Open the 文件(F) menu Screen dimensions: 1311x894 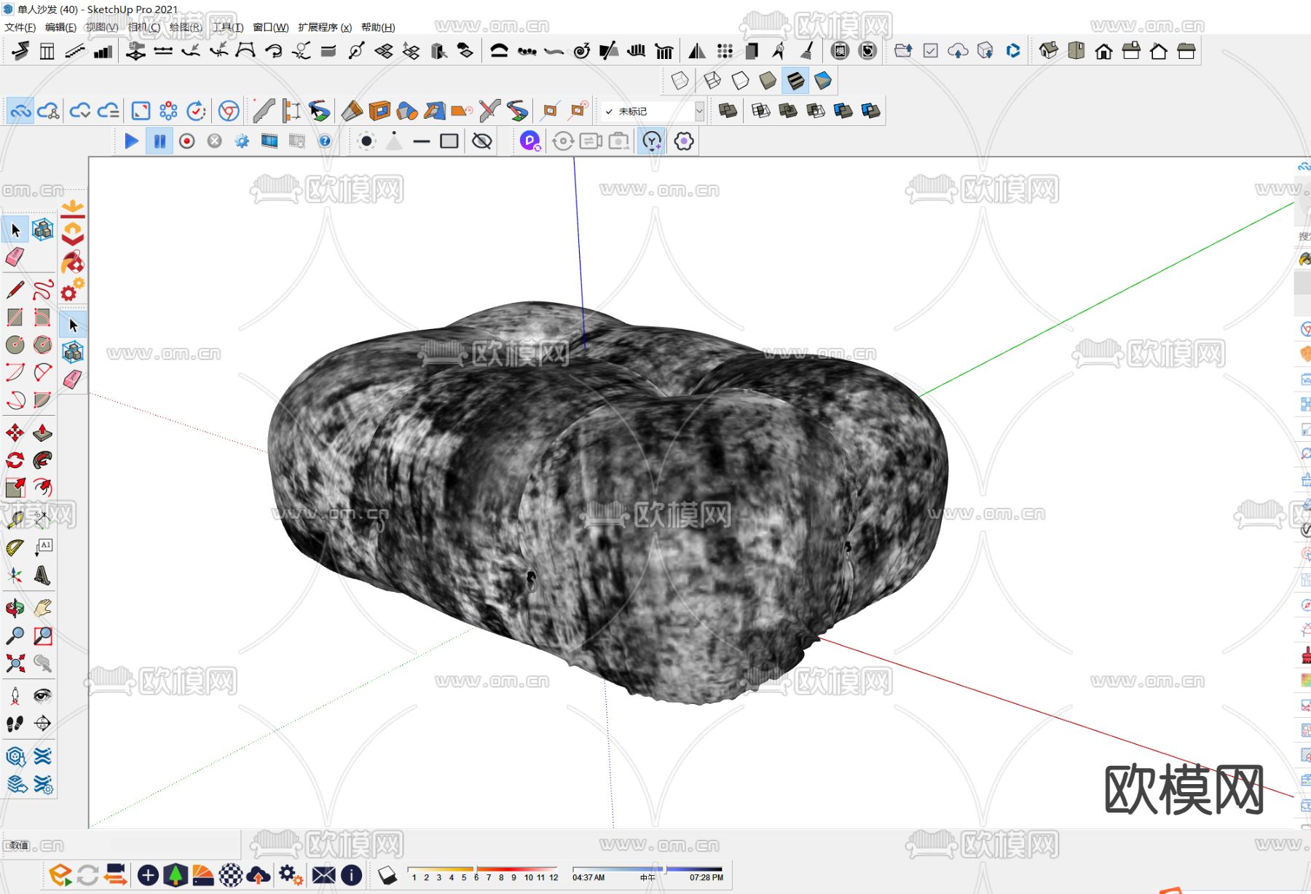click(20, 27)
